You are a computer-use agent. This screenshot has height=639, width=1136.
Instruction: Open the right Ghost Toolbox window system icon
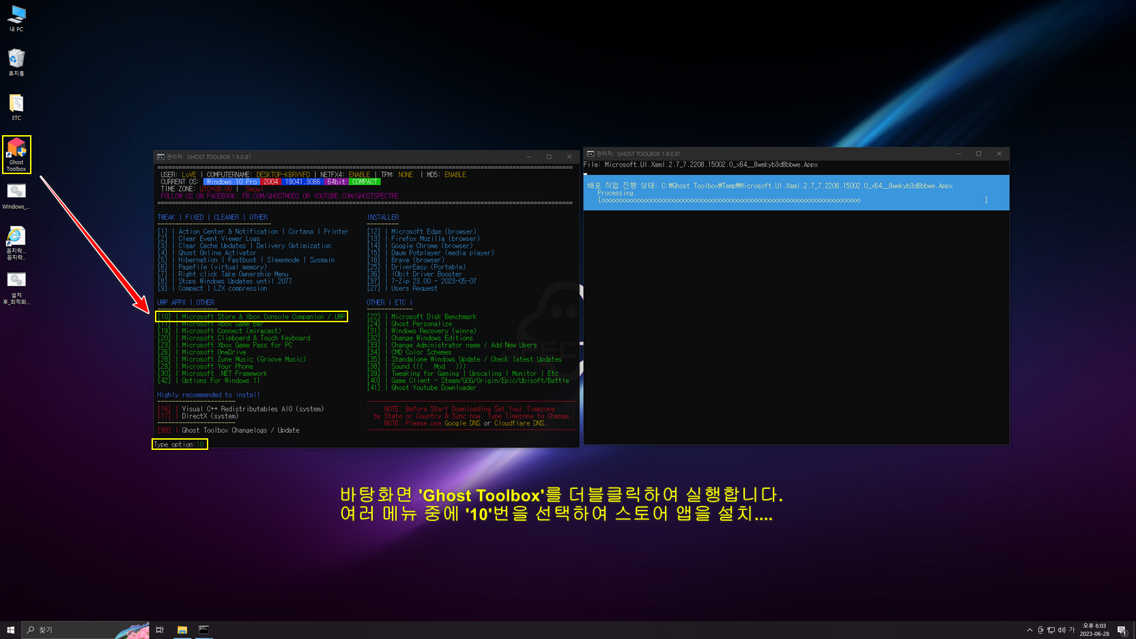591,154
